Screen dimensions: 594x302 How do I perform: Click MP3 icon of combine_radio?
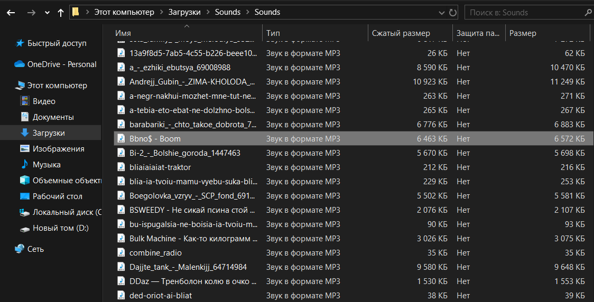(121, 253)
